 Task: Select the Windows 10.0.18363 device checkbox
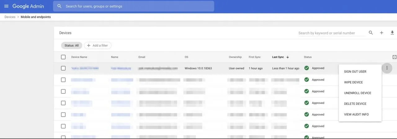(63, 68)
